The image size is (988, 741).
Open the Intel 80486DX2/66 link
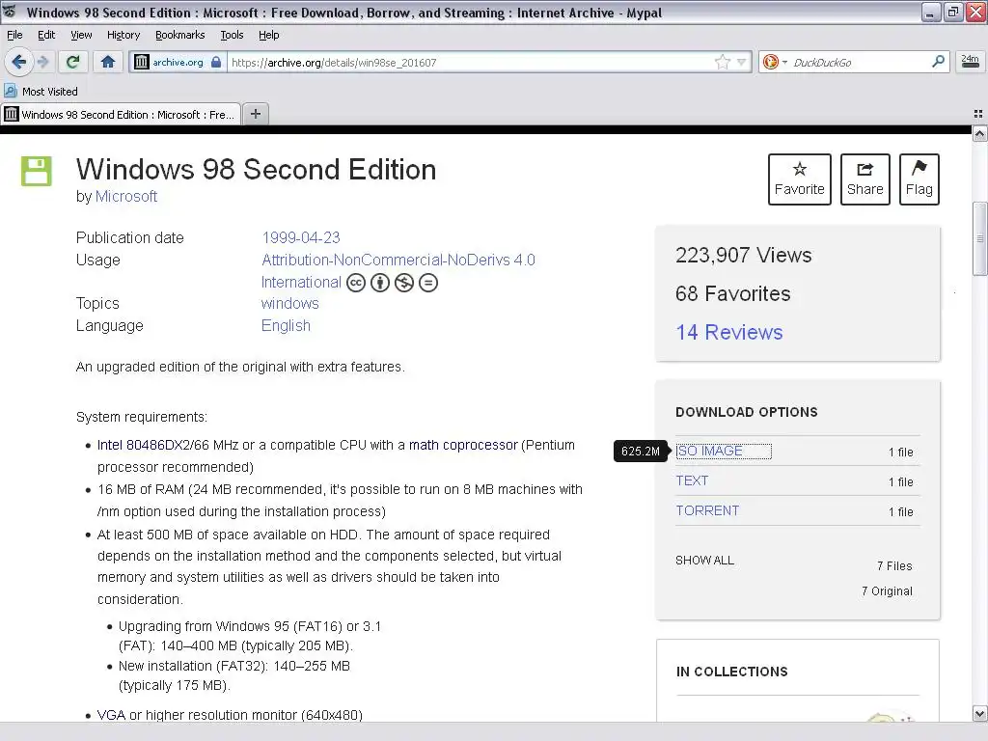click(153, 445)
